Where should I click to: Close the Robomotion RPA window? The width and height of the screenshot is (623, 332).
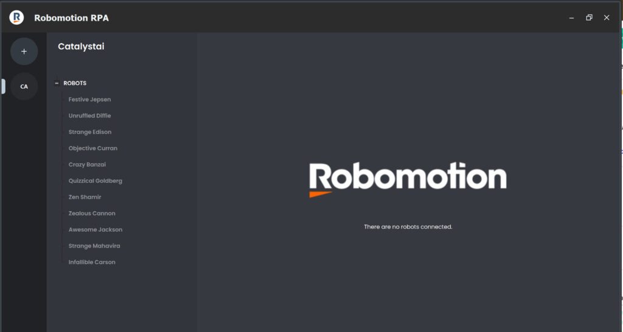(607, 18)
